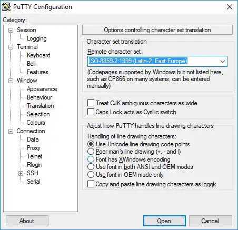Screen dimensions: 238x230
Task: Collapse the Terminal tree node
Action: click(x=11, y=47)
